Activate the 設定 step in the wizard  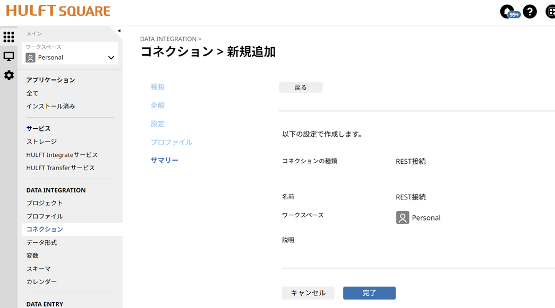pos(158,124)
